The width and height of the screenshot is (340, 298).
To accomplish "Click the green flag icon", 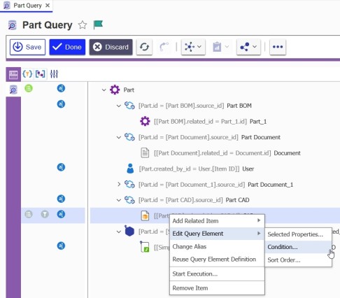I will coord(98,24).
